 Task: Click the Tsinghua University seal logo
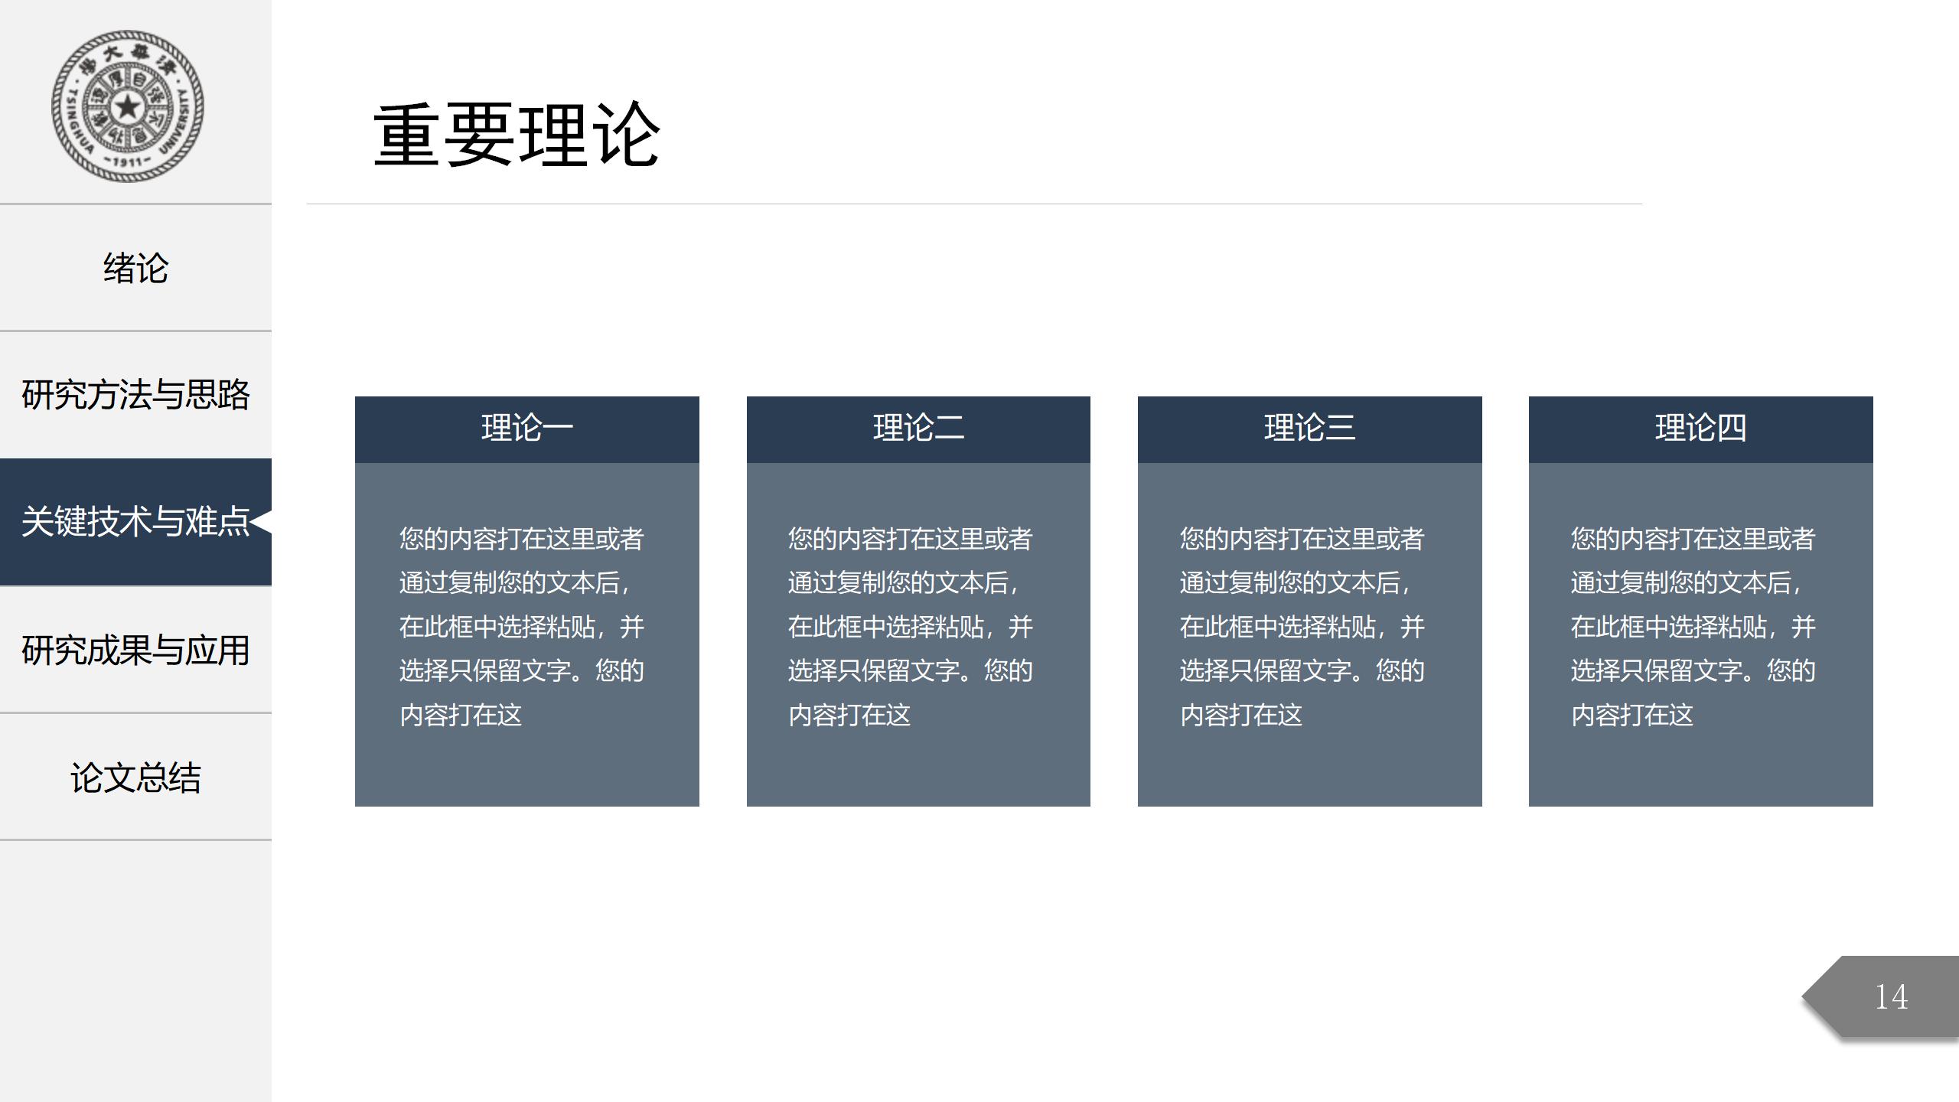[x=128, y=106]
